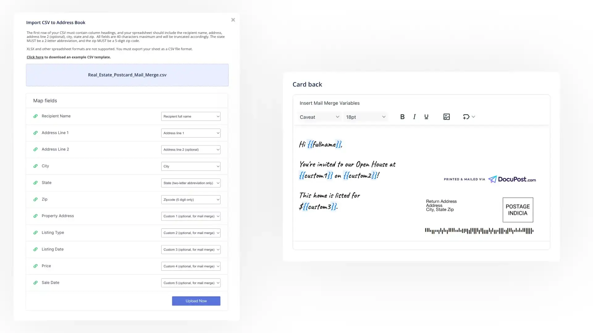
Task: Open Custom 4 mapping dropdown for Price
Action: (x=191, y=266)
